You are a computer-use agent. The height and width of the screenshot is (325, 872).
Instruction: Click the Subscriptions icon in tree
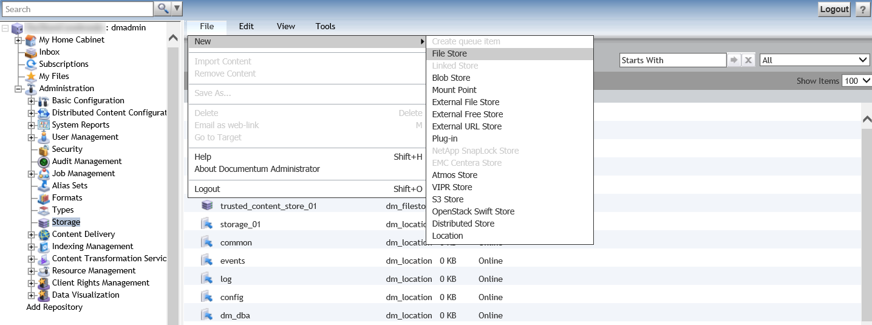[x=31, y=64]
